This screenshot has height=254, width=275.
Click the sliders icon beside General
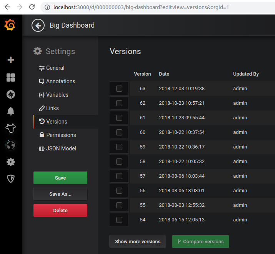[42, 68]
